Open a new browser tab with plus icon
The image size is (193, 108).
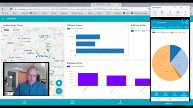(124, 5)
